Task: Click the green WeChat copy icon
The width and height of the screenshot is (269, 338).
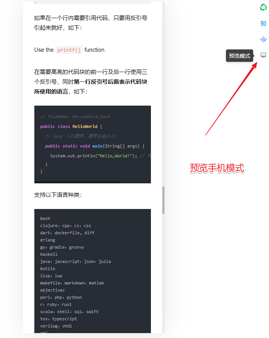Action: tap(263, 7)
